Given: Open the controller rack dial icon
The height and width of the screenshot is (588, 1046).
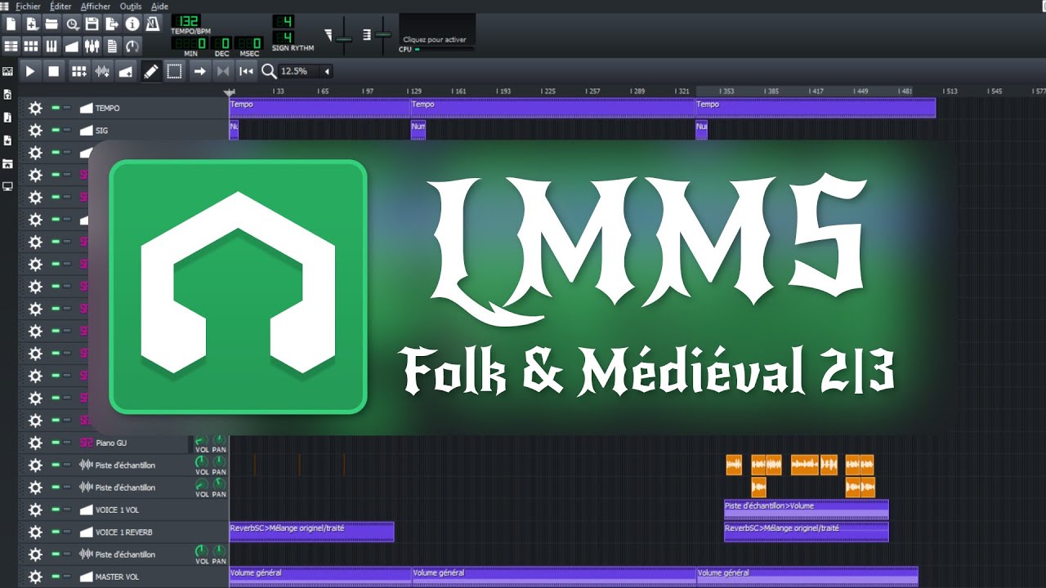Looking at the screenshot, I should point(132,46).
